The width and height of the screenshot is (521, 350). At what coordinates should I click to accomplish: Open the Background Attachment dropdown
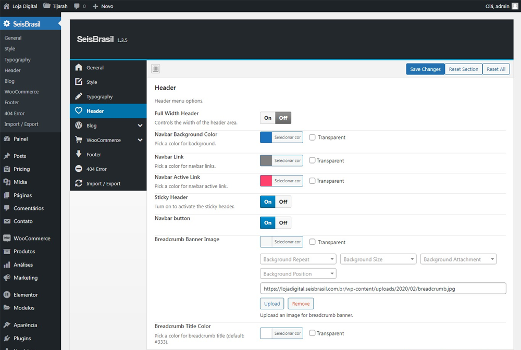[x=458, y=259]
